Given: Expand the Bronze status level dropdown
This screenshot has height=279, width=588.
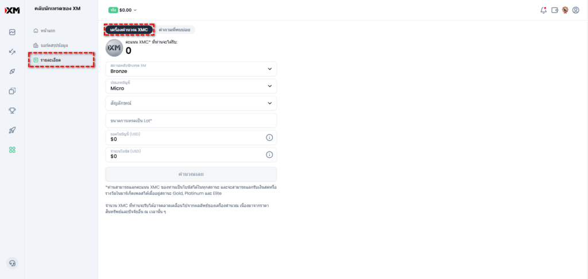Looking at the screenshot, I should pyautogui.click(x=191, y=69).
